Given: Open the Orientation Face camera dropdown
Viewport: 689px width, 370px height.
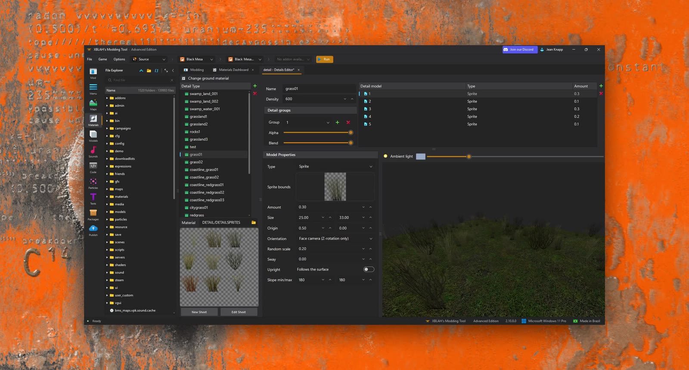Looking at the screenshot, I should click(x=335, y=238).
